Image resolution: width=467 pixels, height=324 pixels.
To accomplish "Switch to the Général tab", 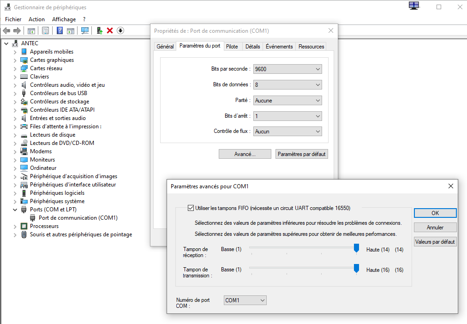I will point(165,47).
